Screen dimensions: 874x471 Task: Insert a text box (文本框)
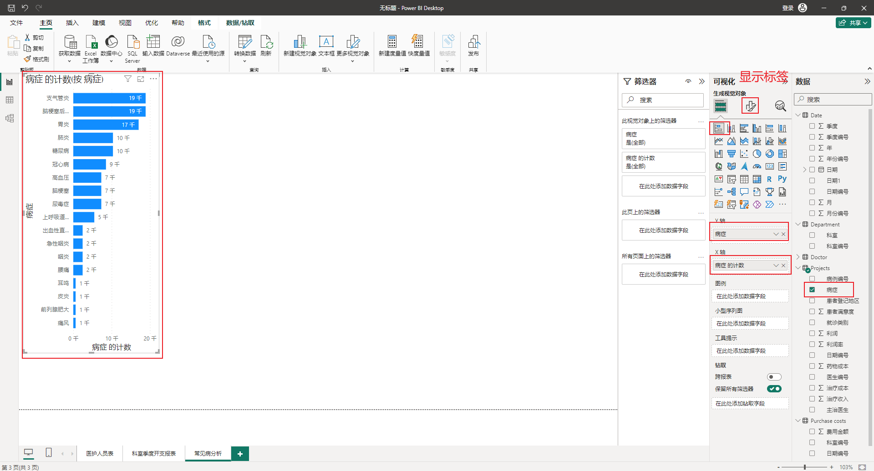(326, 42)
